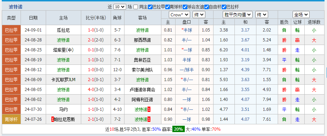
Task: Uncheck the 巴拉甲 league filter checkbox
Action: pos(150,7)
